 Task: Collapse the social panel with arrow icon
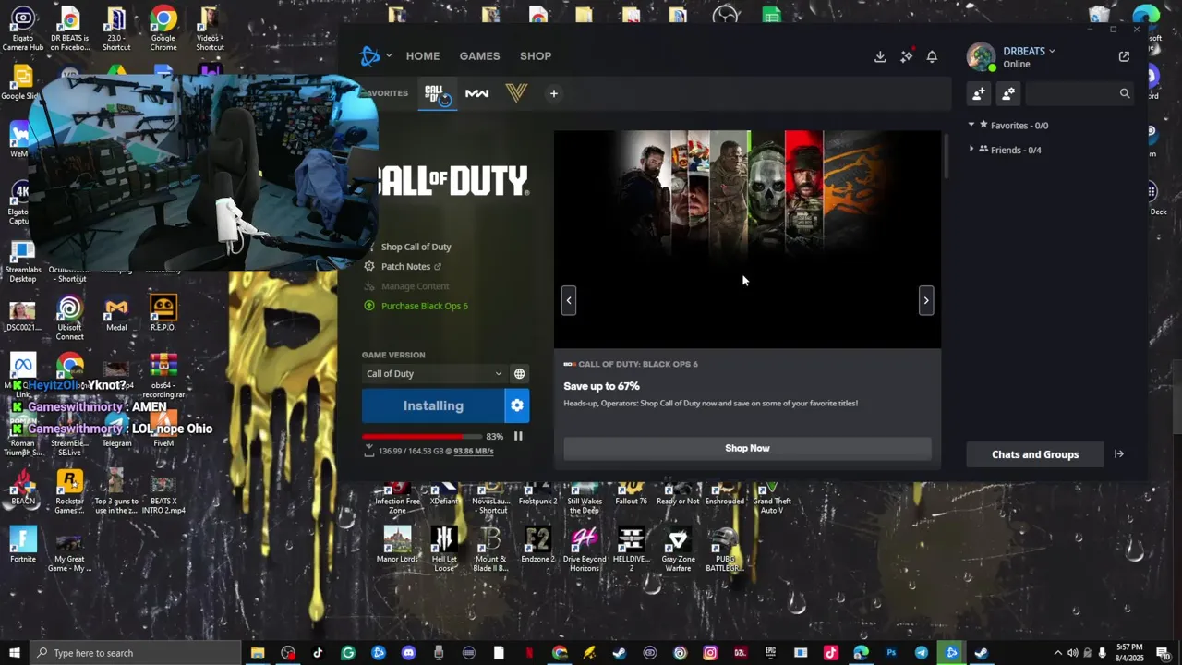[x=1119, y=454]
